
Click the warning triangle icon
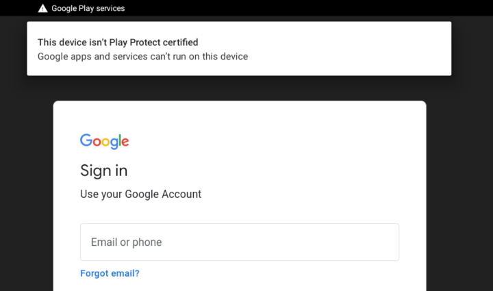42,8
